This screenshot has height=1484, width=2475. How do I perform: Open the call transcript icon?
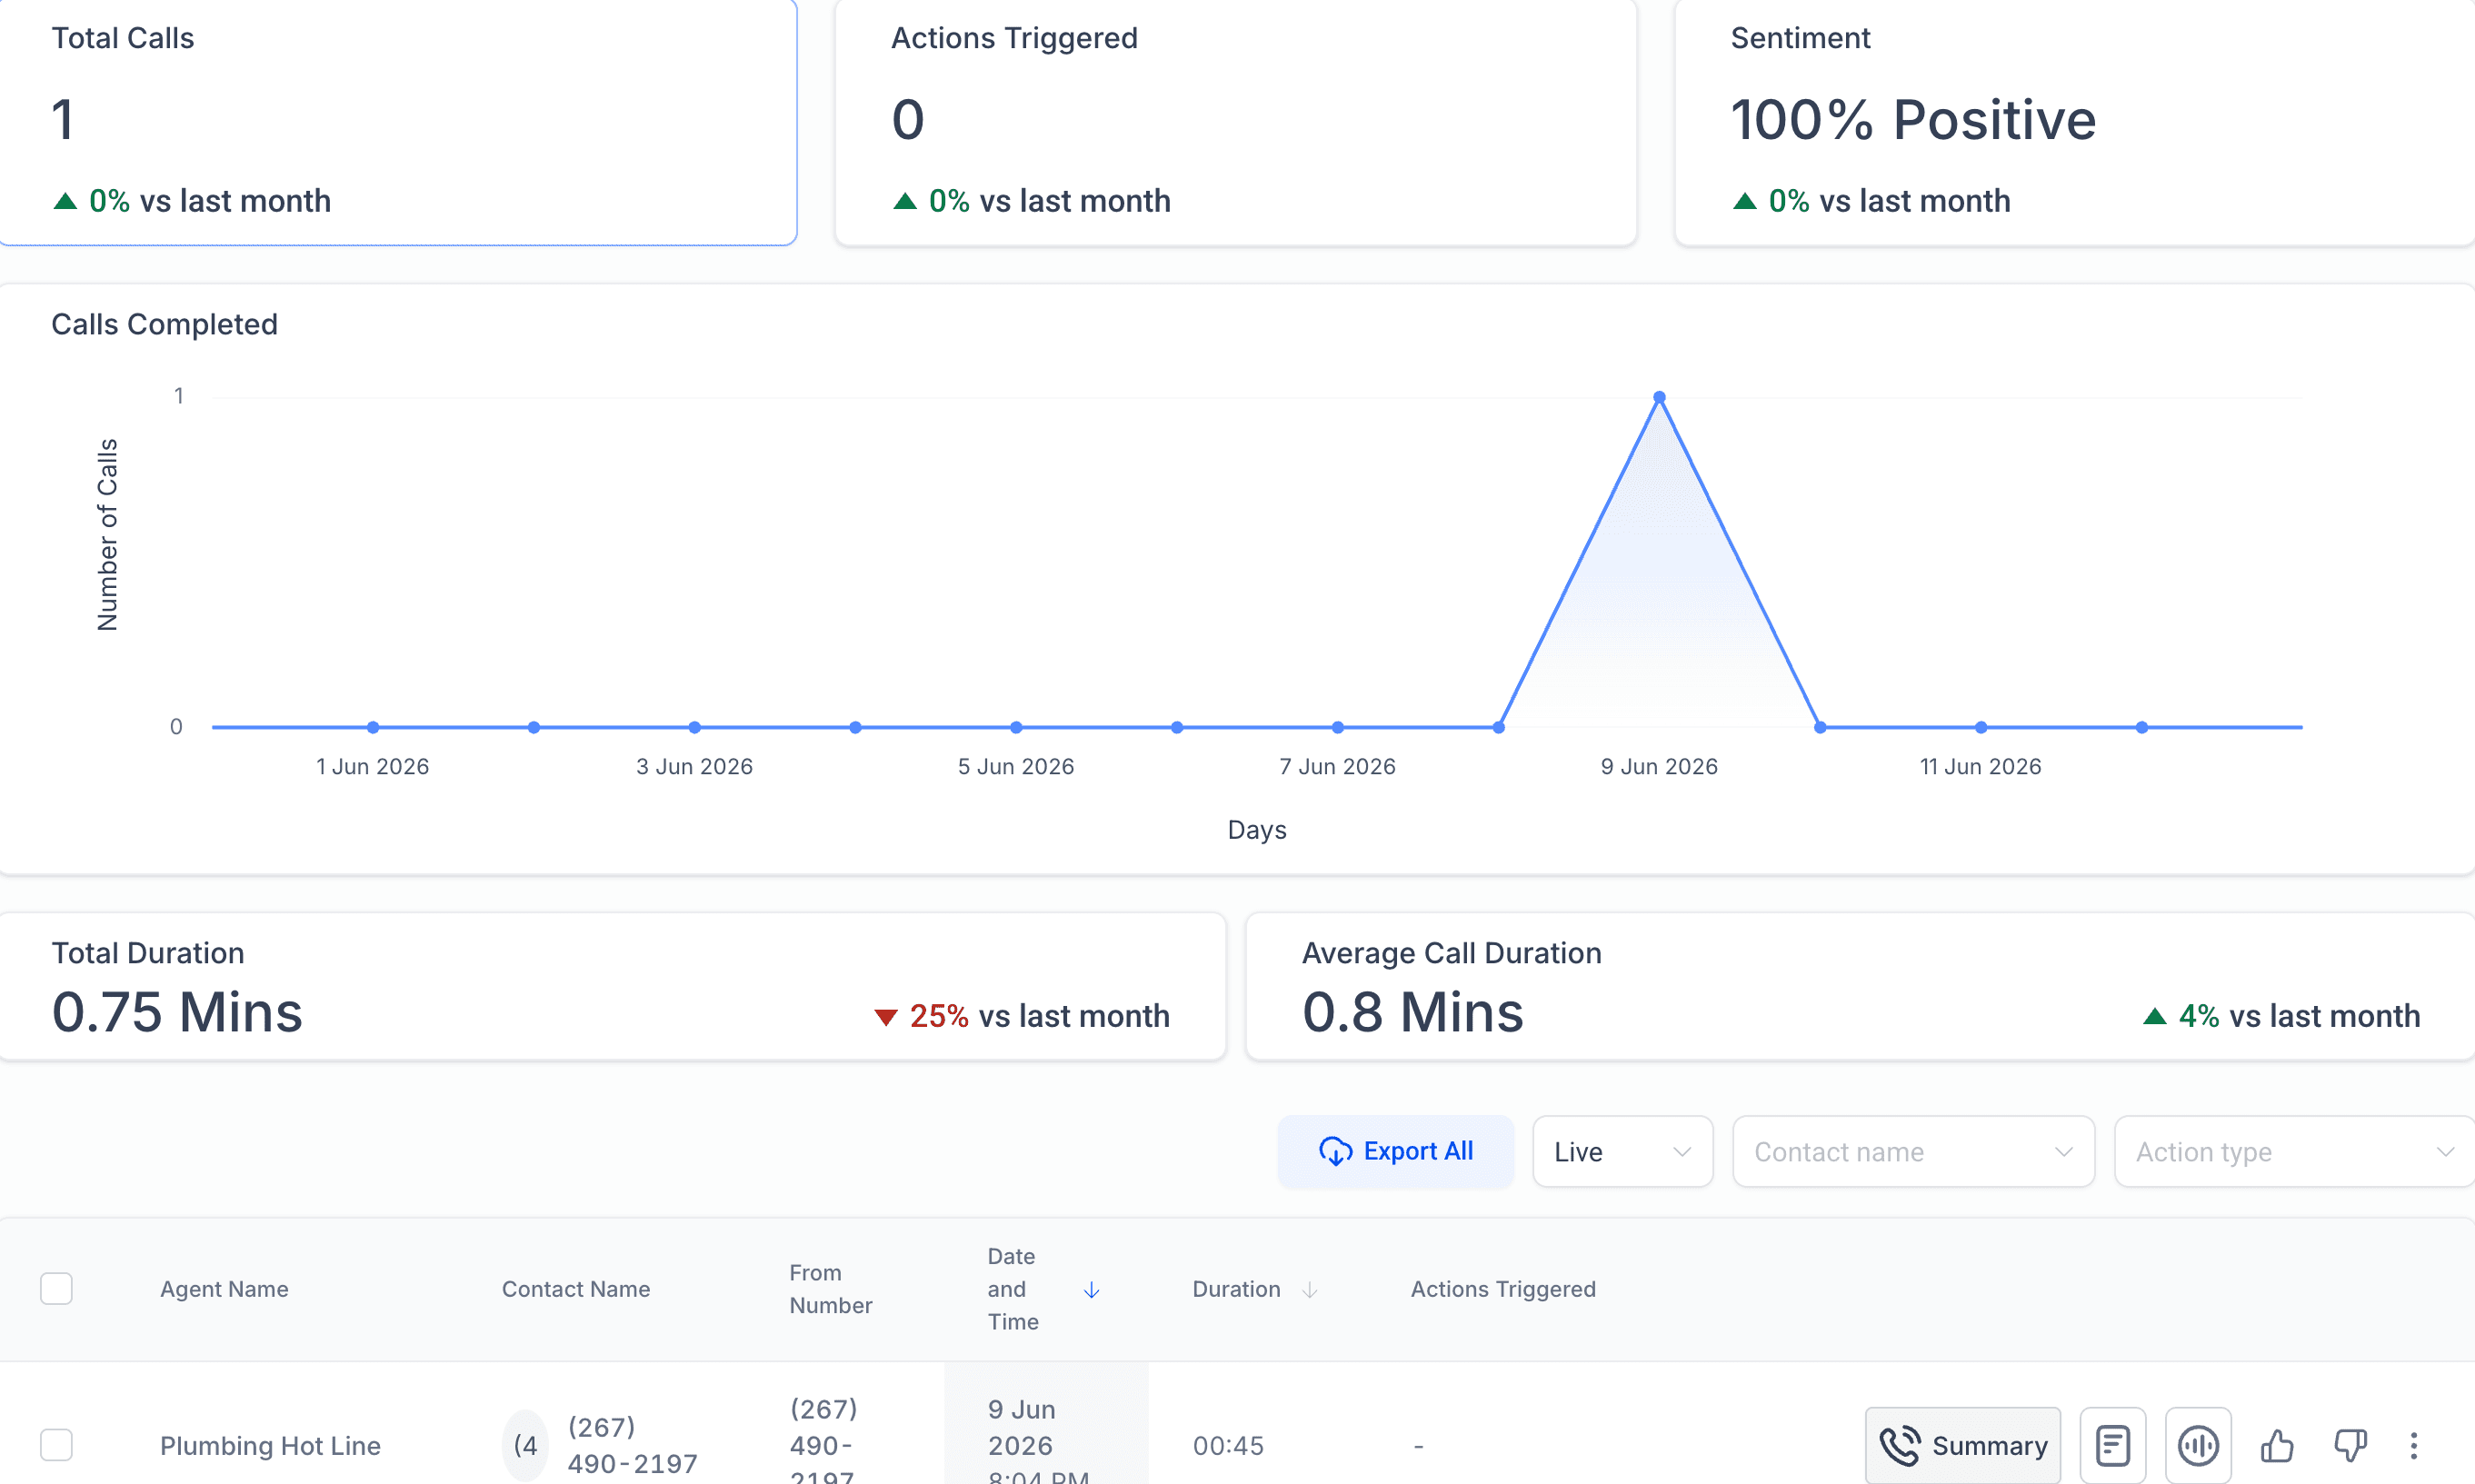pyautogui.click(x=2112, y=1445)
